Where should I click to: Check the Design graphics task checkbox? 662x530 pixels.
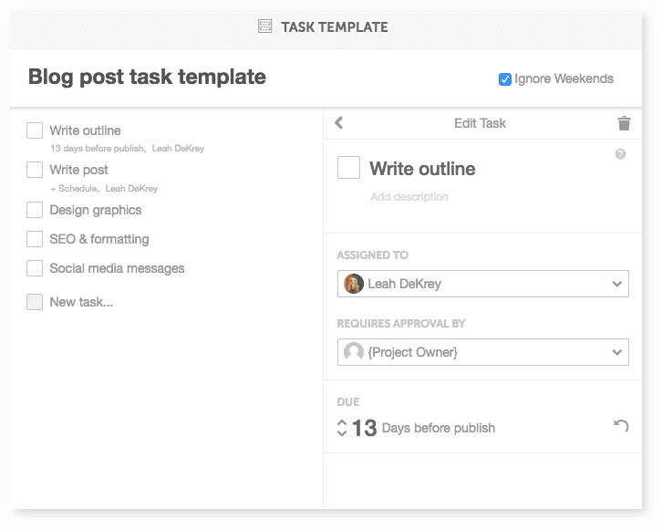35,210
